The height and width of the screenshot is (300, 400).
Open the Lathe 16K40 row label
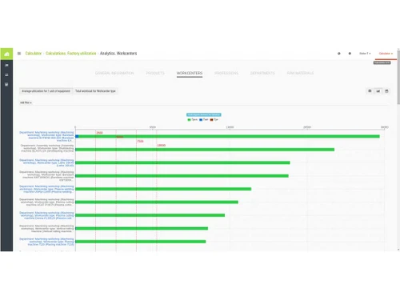pyautogui.click(x=46, y=162)
